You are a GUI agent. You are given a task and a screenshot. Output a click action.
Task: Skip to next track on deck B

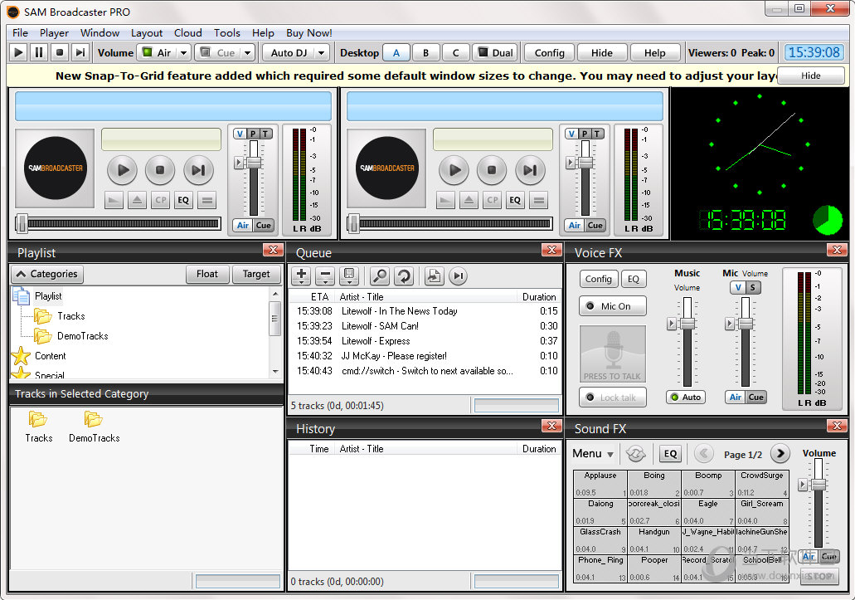[529, 169]
